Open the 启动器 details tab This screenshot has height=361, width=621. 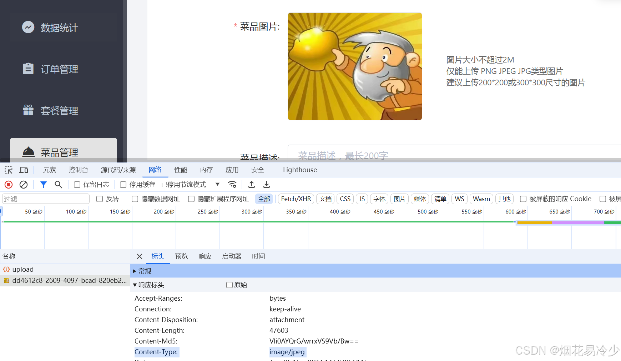coord(232,256)
